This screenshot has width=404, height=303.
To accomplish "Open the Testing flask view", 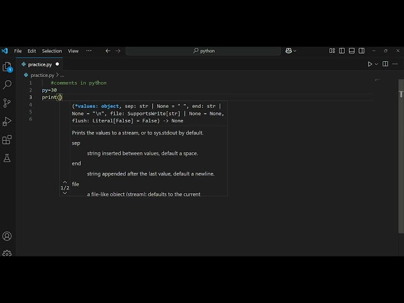I will coord(7,158).
